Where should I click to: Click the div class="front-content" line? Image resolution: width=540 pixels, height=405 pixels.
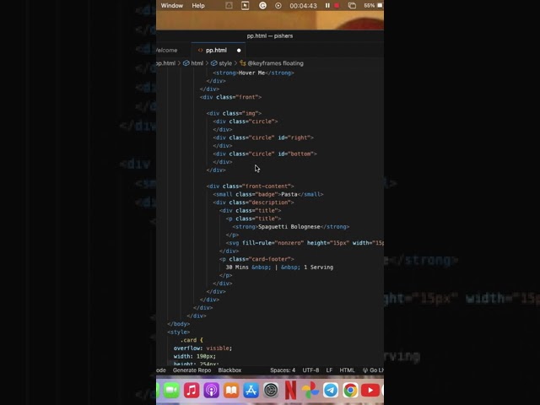pos(251,186)
